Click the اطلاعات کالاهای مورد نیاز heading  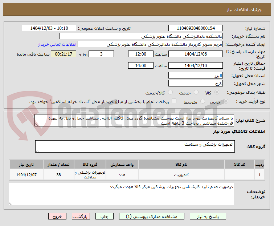pyautogui.click(x=239, y=132)
